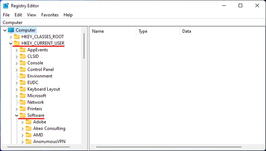The height and width of the screenshot is (151, 266).
Task: Open the File menu
Action: 6,15
